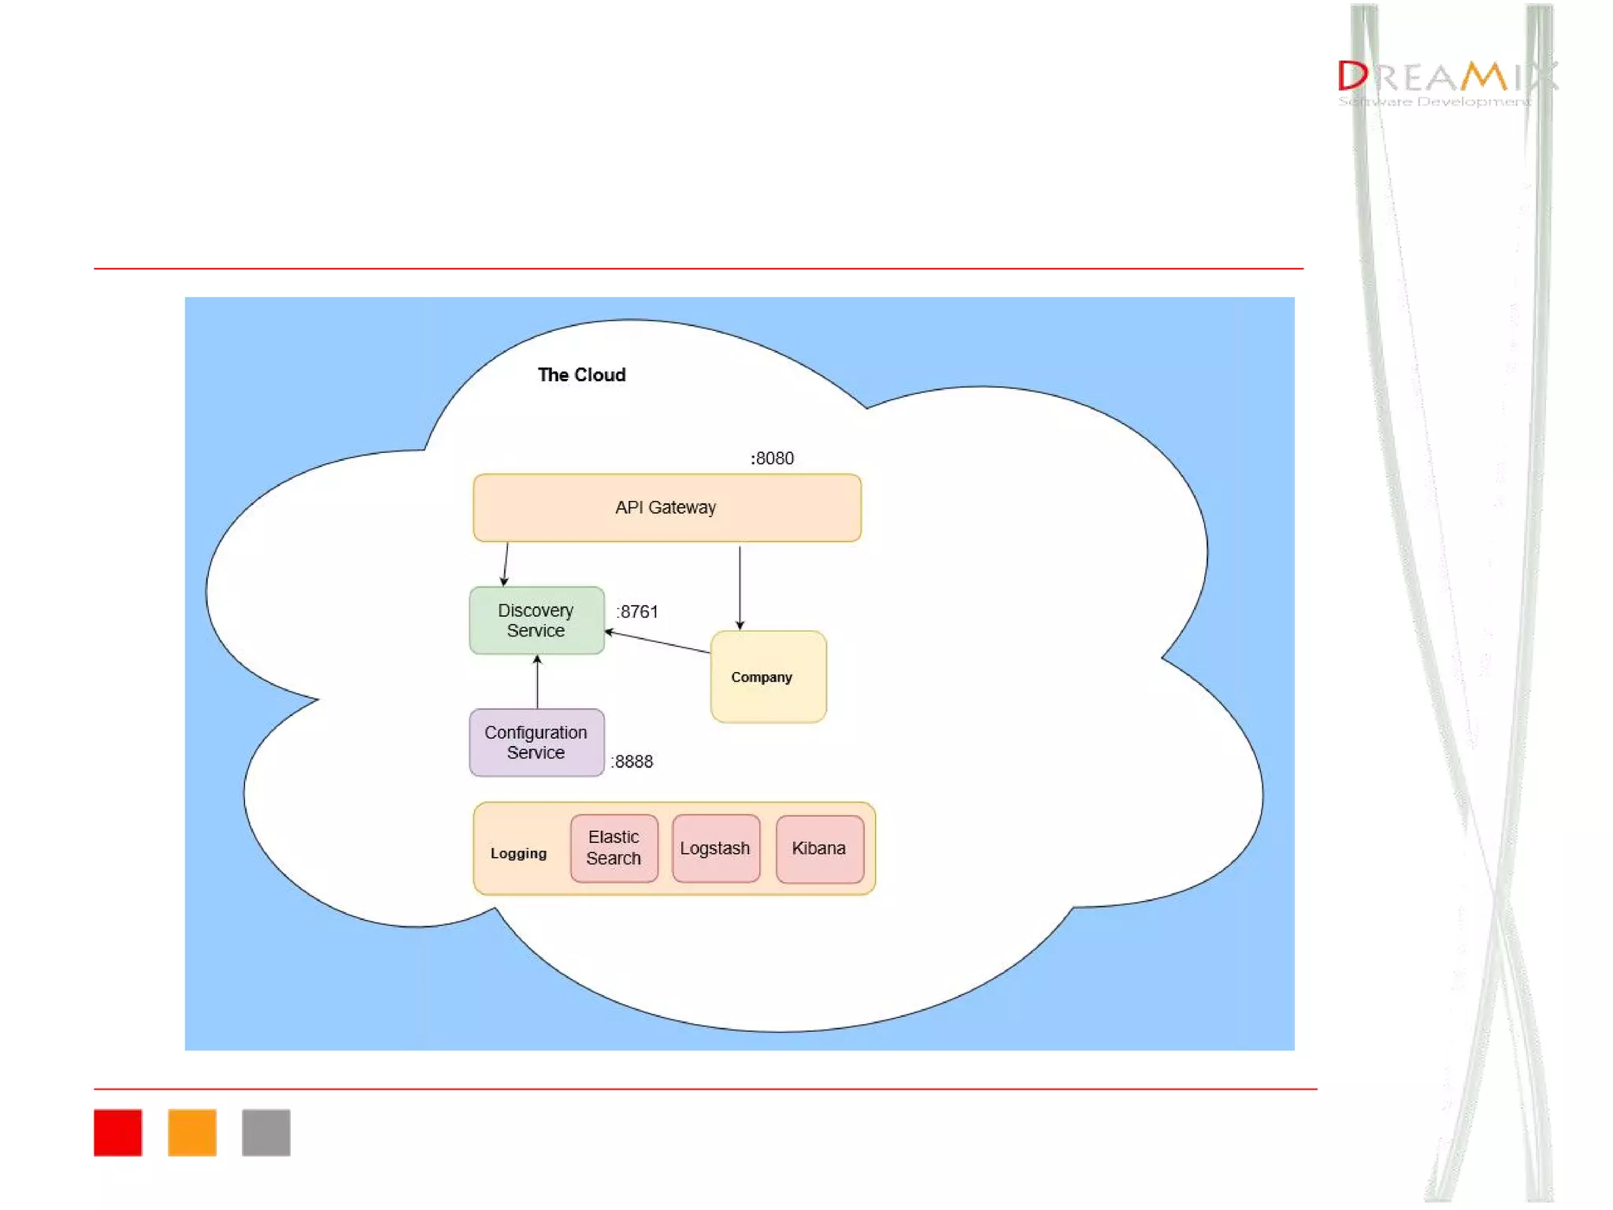The width and height of the screenshot is (1613, 1210).
Task: Click Software Development tagline text
Action: [1433, 102]
